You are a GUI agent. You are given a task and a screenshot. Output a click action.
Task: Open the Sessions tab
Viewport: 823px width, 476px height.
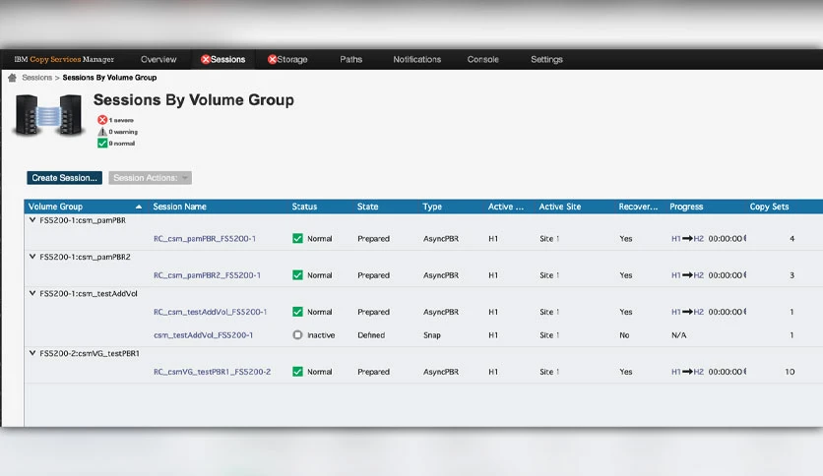[x=223, y=59]
